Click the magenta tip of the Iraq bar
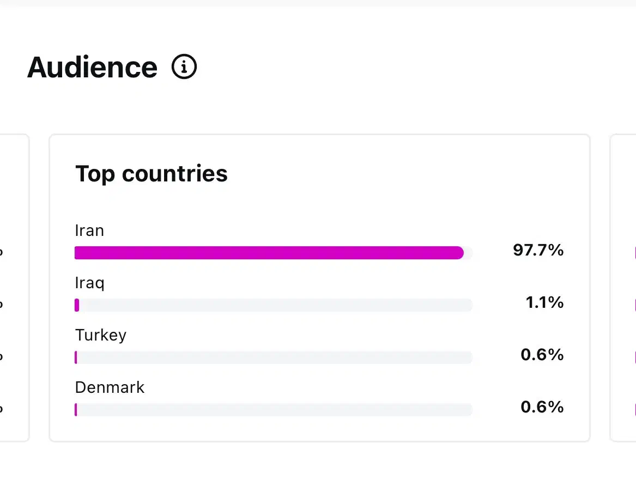The image size is (636, 480). coord(77,305)
